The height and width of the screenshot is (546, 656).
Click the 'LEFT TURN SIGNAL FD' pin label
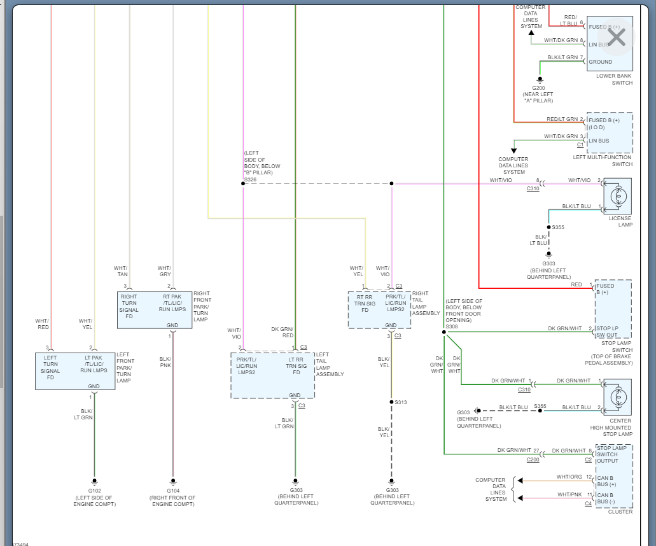50,367
